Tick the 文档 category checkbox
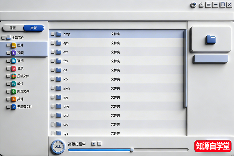 click(x=8, y=61)
